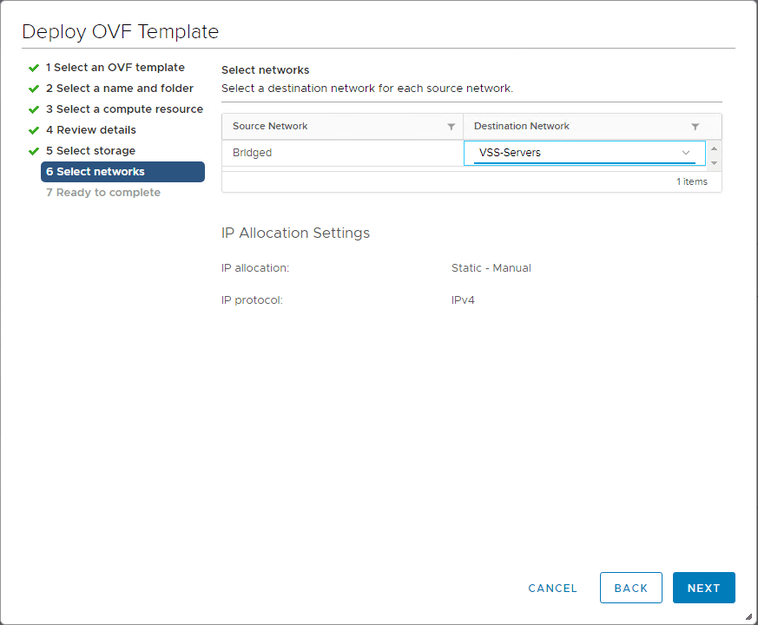Click the Source Network column filter icon
Viewport: 758px width, 625px height.
[452, 127]
